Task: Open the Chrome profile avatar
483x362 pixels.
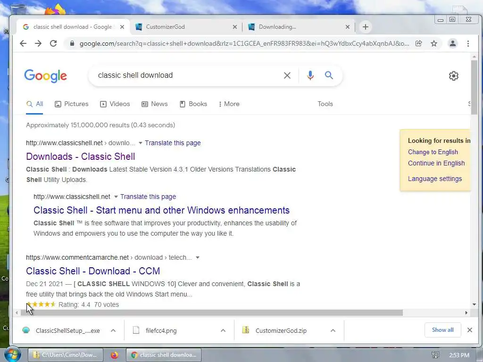Action: click(452, 43)
